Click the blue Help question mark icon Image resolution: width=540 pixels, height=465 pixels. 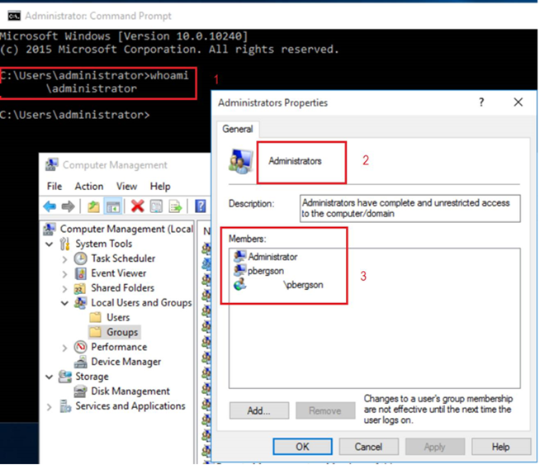tap(201, 206)
